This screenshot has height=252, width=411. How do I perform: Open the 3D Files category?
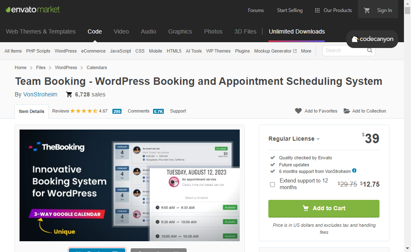coord(246,31)
